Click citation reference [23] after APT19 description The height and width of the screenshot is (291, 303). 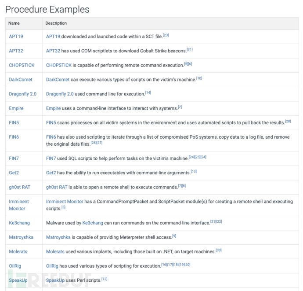point(166,35)
